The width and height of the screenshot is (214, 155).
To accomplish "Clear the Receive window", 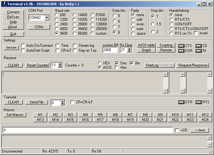I will point(13,65).
